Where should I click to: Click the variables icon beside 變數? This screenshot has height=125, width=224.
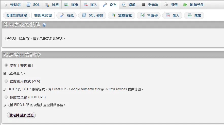[124, 5]
